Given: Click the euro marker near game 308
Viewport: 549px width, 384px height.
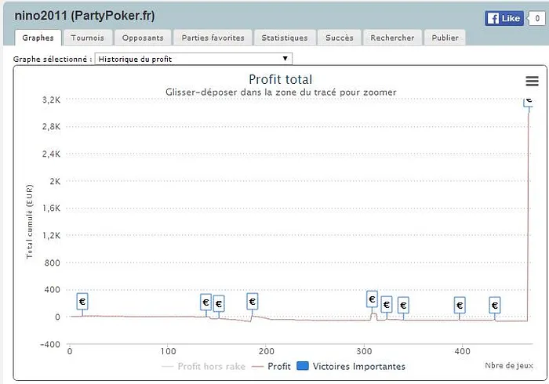Looking at the screenshot, I should (373, 299).
